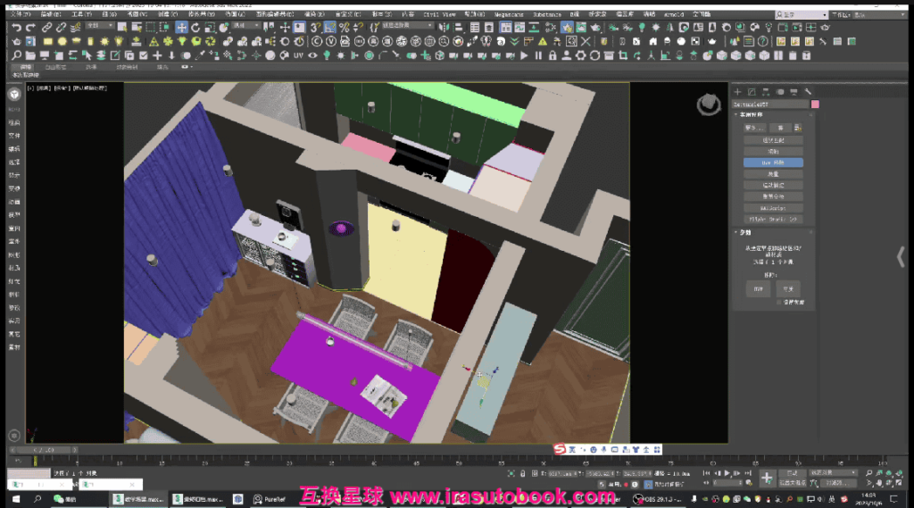The height and width of the screenshot is (508, 914).
Task: Click the MAXScript utility button
Action: 773,208
